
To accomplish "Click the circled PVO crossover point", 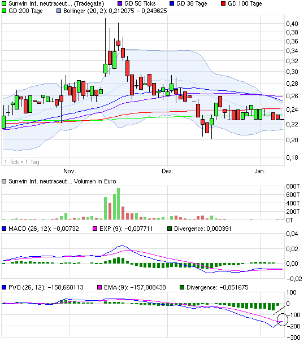I will pos(282,319).
